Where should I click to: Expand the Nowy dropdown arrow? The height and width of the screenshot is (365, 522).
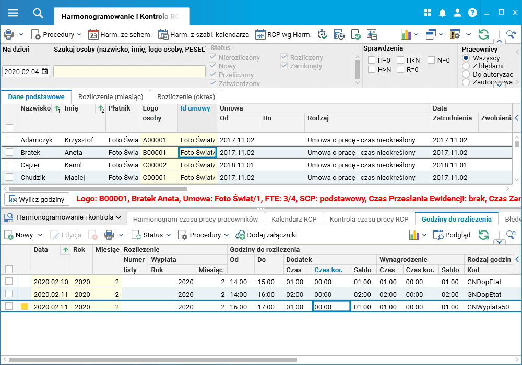coord(40,235)
